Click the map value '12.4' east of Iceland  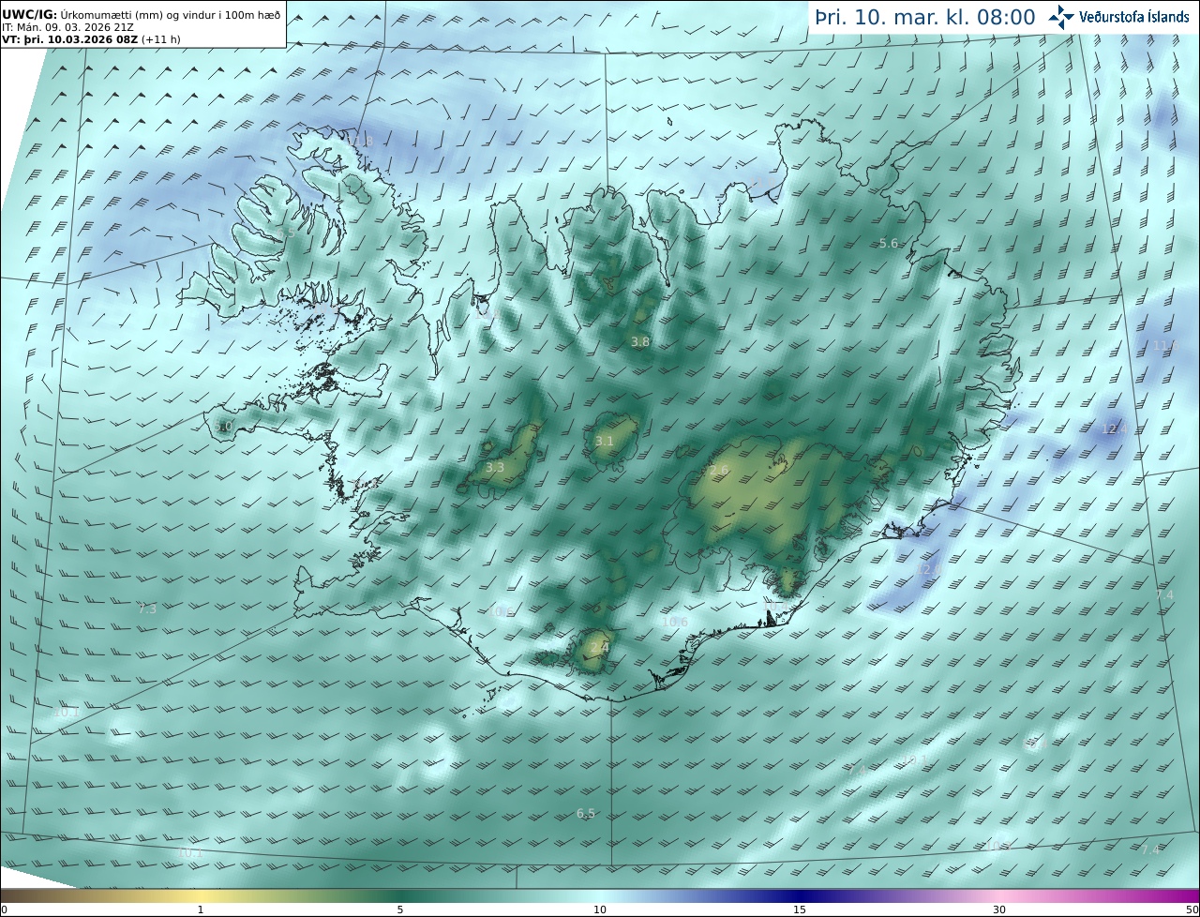click(1113, 428)
